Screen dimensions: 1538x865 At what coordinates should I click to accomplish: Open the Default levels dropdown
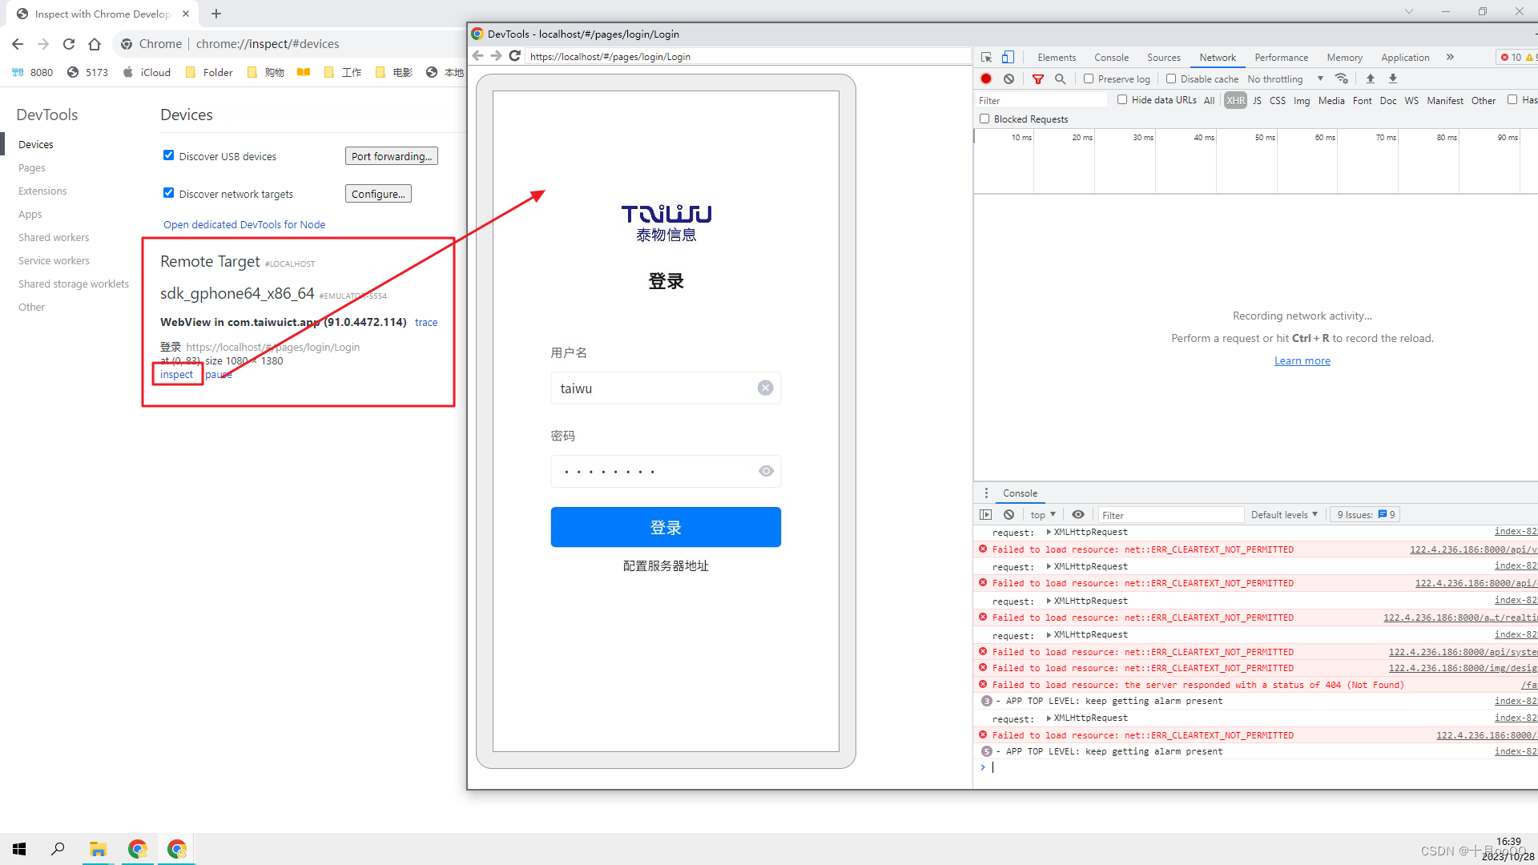pos(1284,514)
